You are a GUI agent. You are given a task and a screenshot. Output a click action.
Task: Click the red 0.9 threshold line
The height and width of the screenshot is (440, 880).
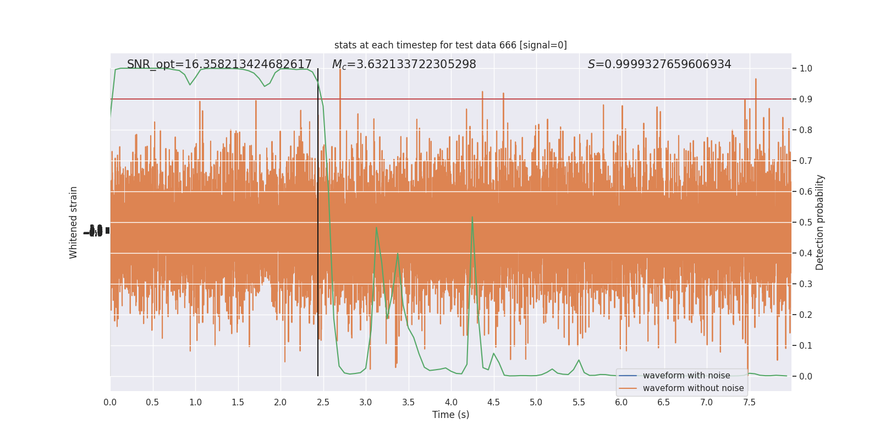pos(451,99)
